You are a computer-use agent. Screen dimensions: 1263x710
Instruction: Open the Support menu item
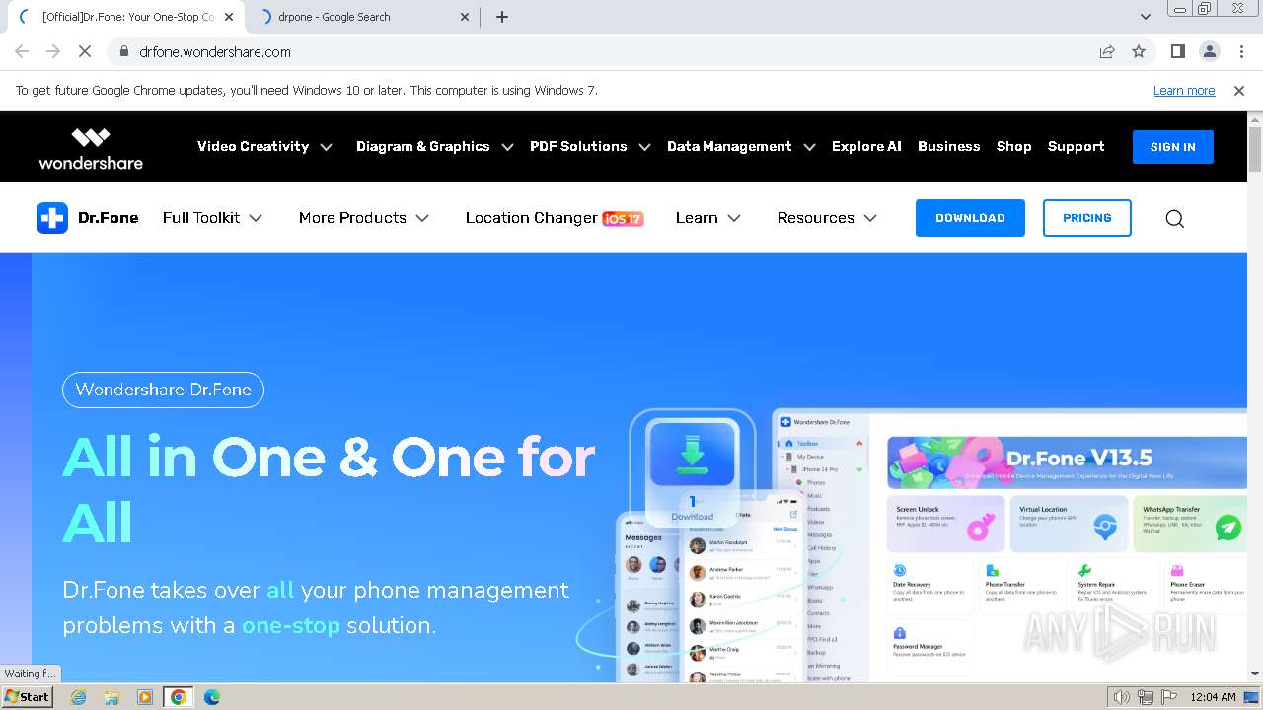(x=1076, y=146)
